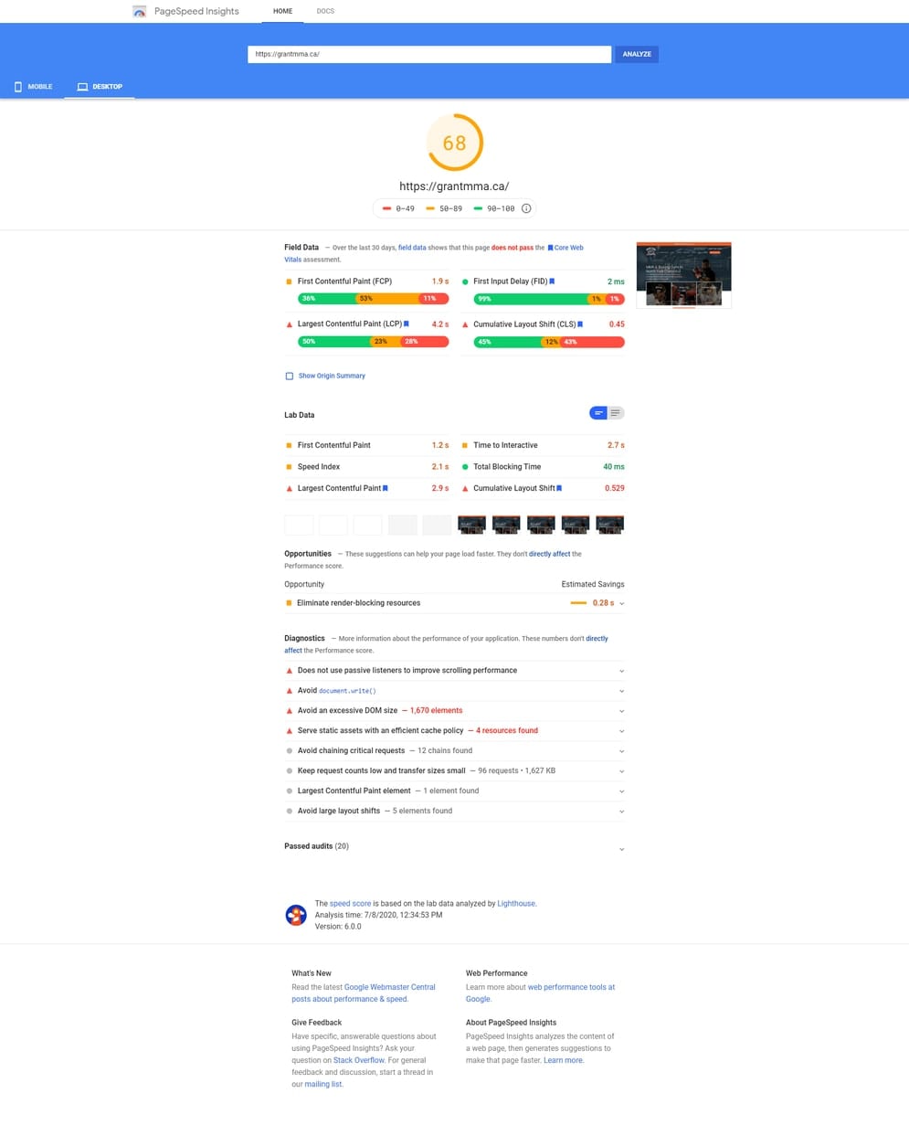
Task: Expand the Passed audits section
Action: 622,849
